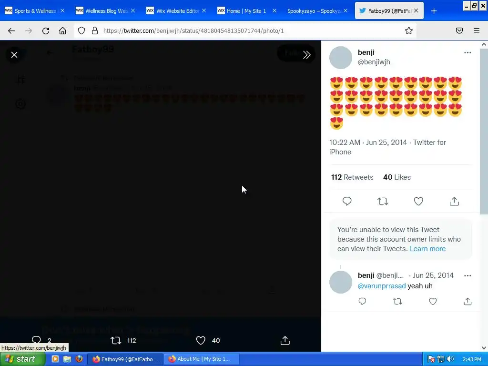Open benji's profile avatar on the main tweet
Screen dimensions: 488x366
pos(341,58)
